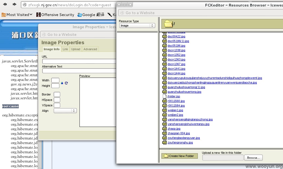Screen dimensions: 283x169
Task: Click the image URL input field
Action: [x=79, y=61]
